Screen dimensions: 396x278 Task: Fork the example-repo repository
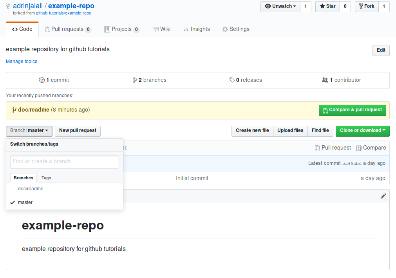coord(367,6)
